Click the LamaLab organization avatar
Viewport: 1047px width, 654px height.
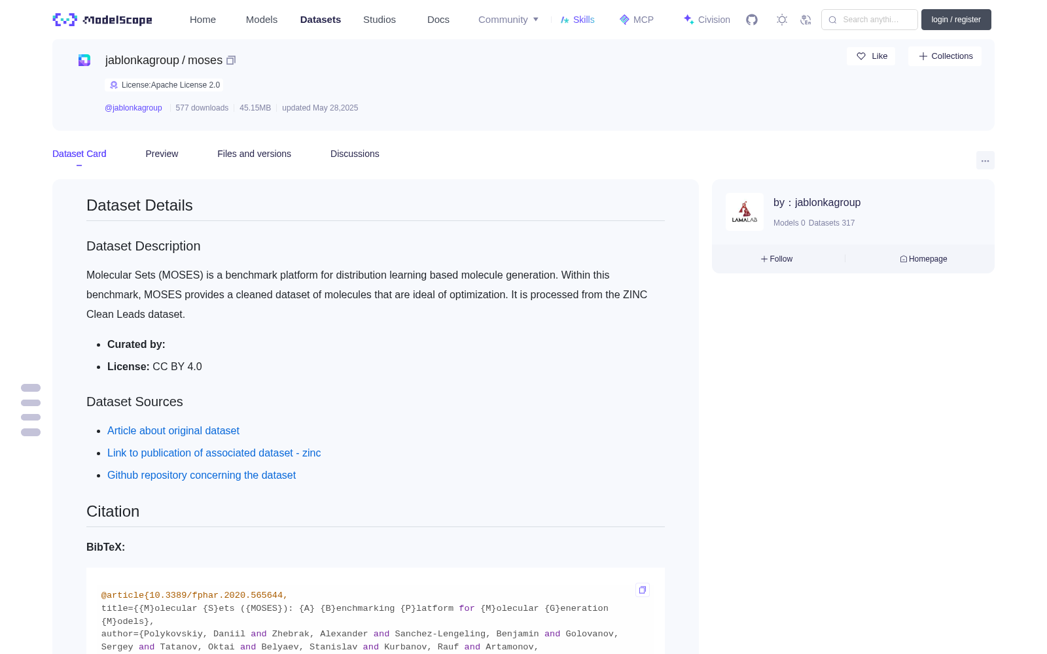click(745, 212)
